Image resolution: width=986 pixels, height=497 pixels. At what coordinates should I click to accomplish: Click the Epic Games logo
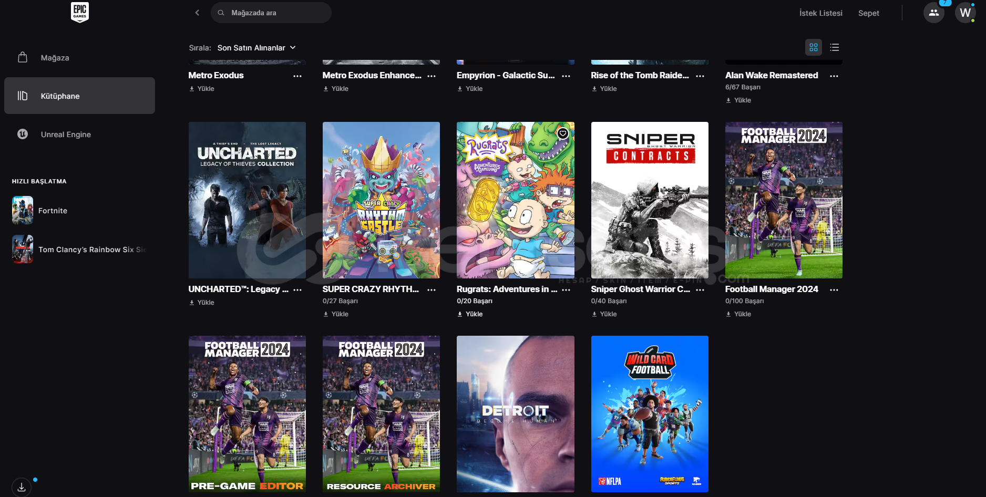80,12
